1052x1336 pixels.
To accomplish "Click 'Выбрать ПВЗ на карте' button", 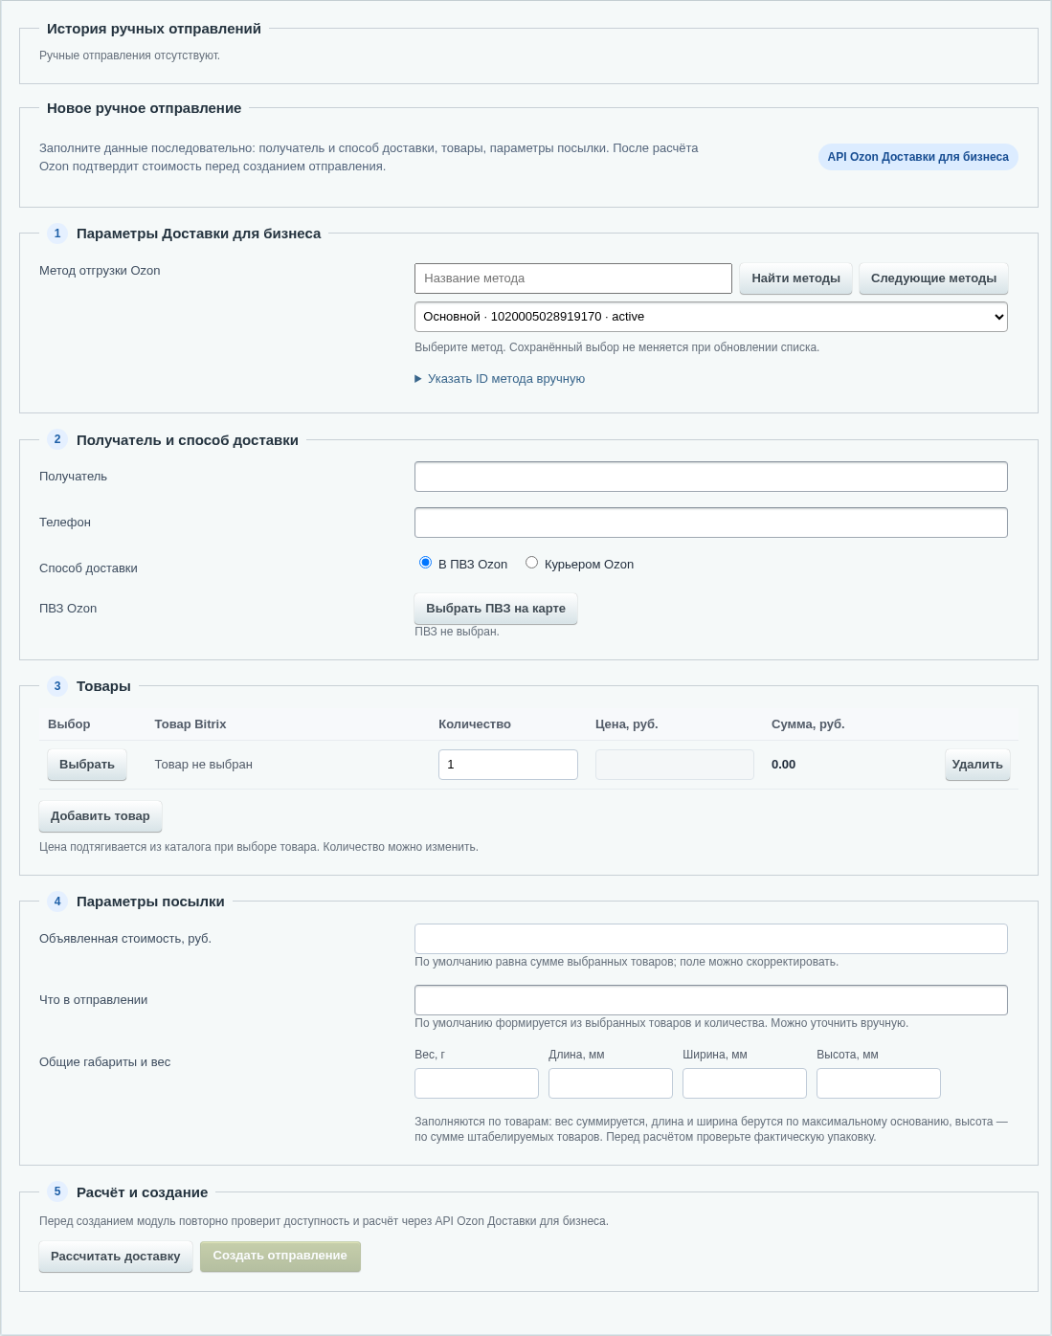I will click(x=496, y=609).
